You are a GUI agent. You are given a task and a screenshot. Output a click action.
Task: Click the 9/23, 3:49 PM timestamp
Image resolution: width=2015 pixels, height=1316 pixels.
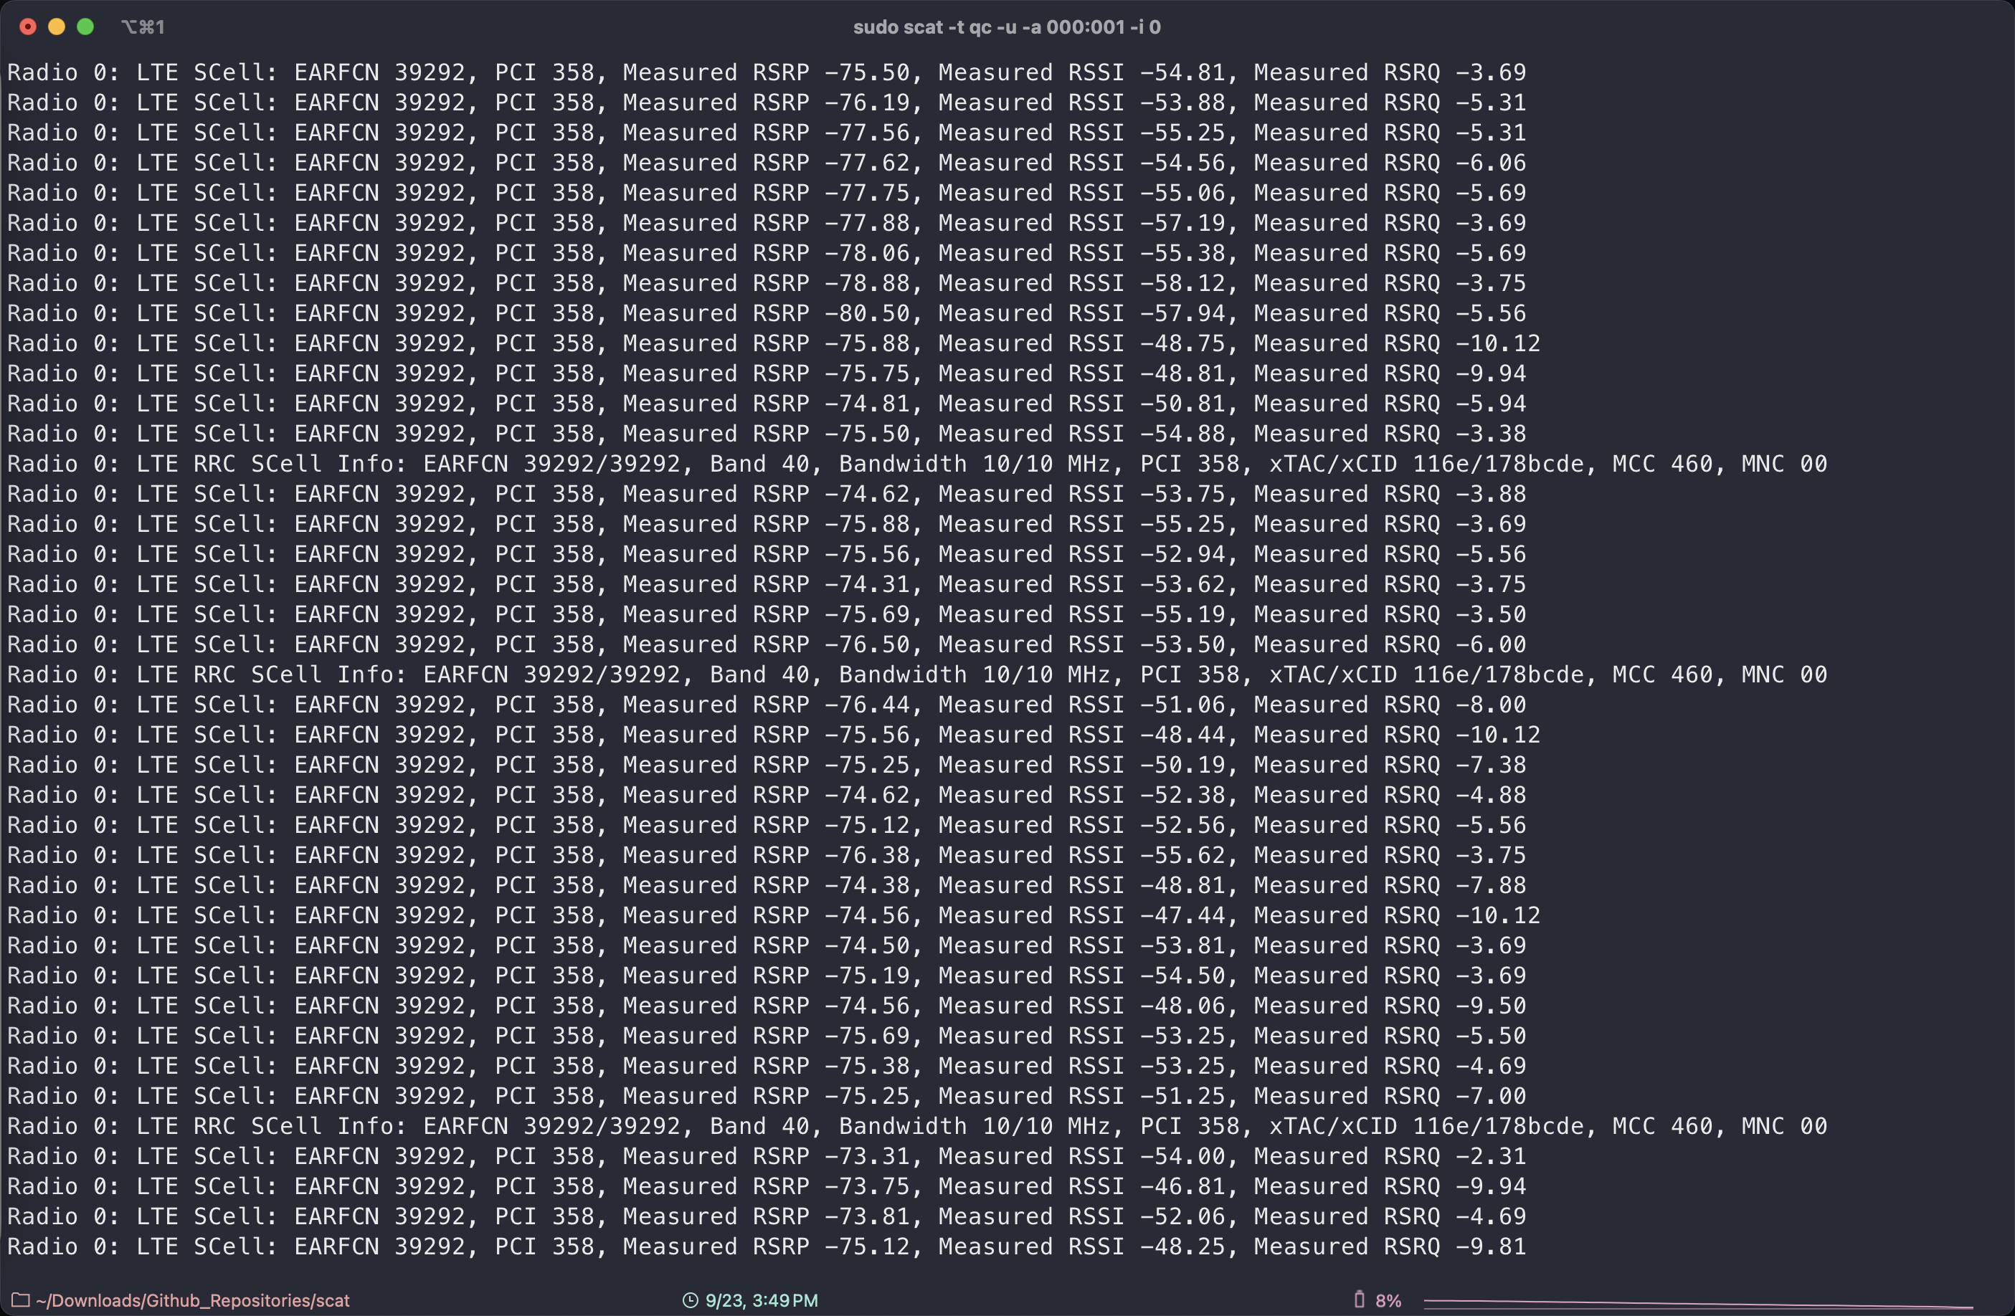click(x=762, y=1300)
